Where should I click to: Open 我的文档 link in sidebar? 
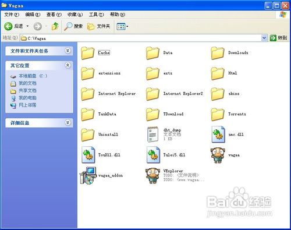pos(27,83)
